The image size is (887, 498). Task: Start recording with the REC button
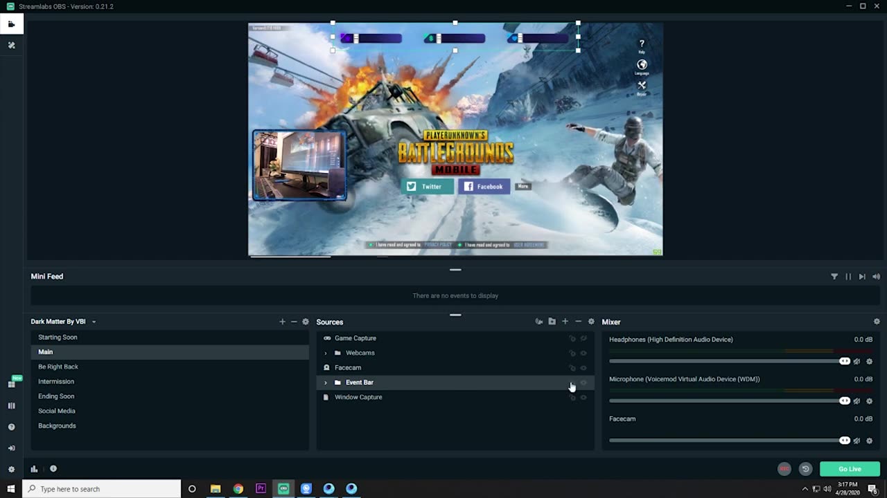coord(784,469)
